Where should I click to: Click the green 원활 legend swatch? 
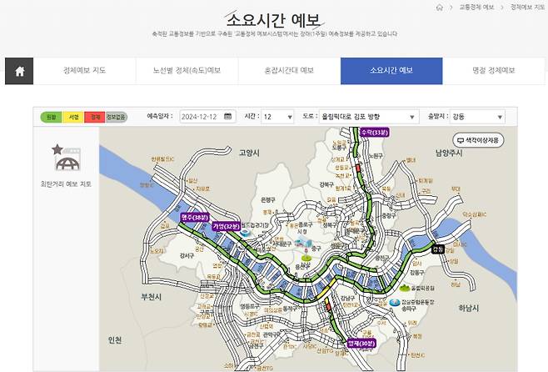[52, 117]
